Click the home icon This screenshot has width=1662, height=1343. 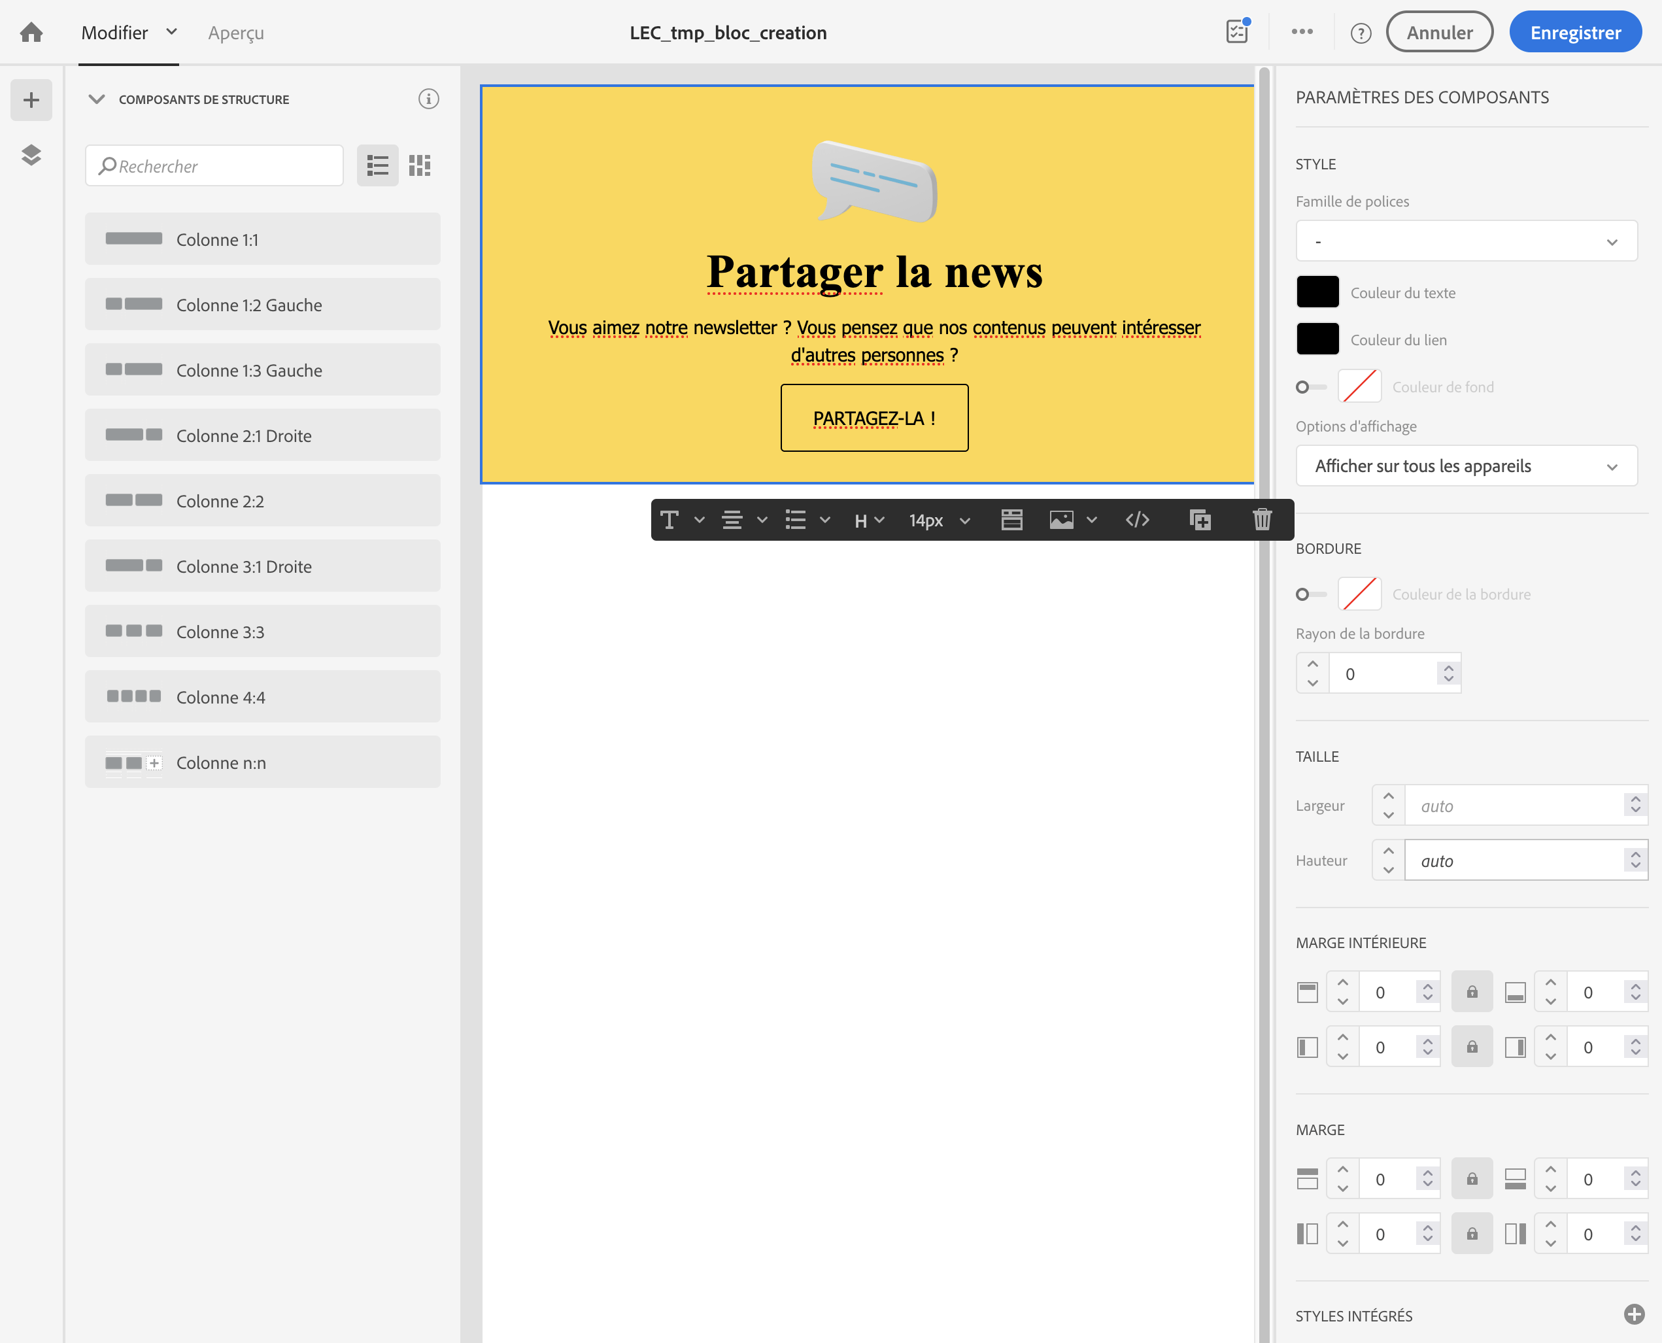(31, 33)
